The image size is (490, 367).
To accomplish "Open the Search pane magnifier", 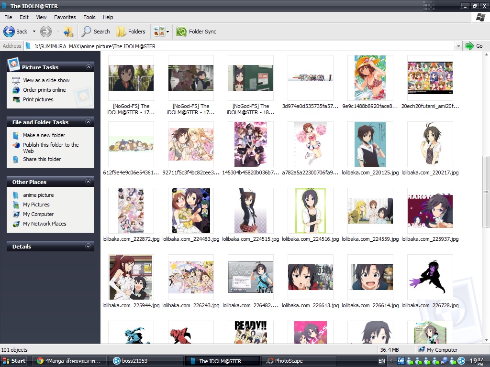I will [86, 32].
